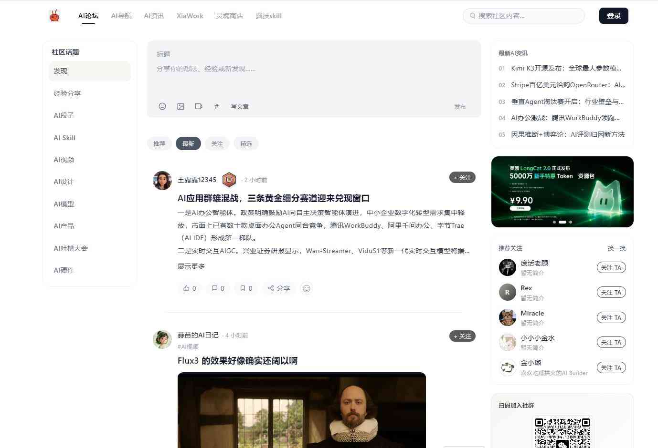The height and width of the screenshot is (448, 658).
Task: Click the middle carousel dot on LongCat banner
Action: click(x=562, y=222)
